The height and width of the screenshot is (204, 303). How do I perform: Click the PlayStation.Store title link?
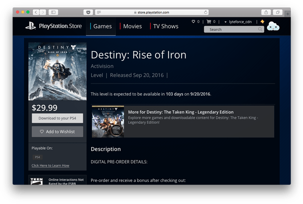click(x=61, y=26)
